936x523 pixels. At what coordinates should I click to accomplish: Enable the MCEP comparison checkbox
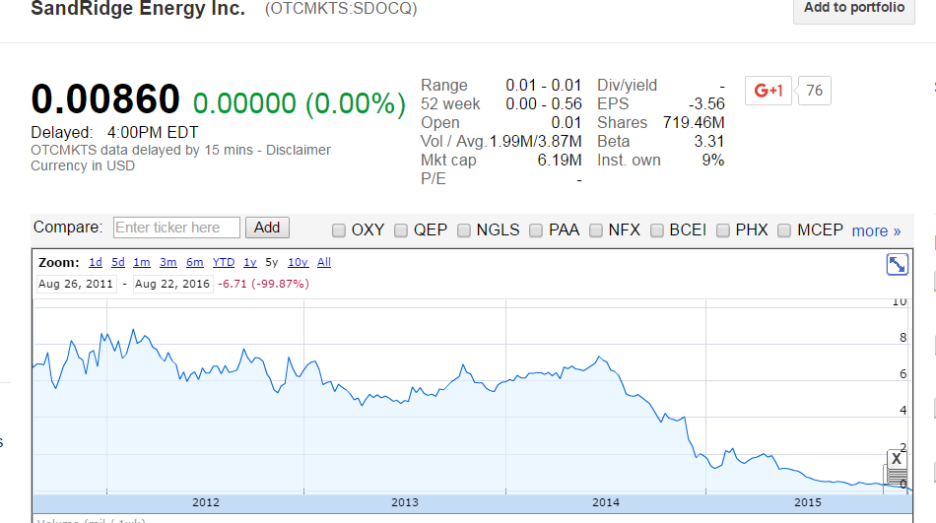tap(784, 230)
